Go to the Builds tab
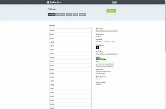 click(75, 15)
